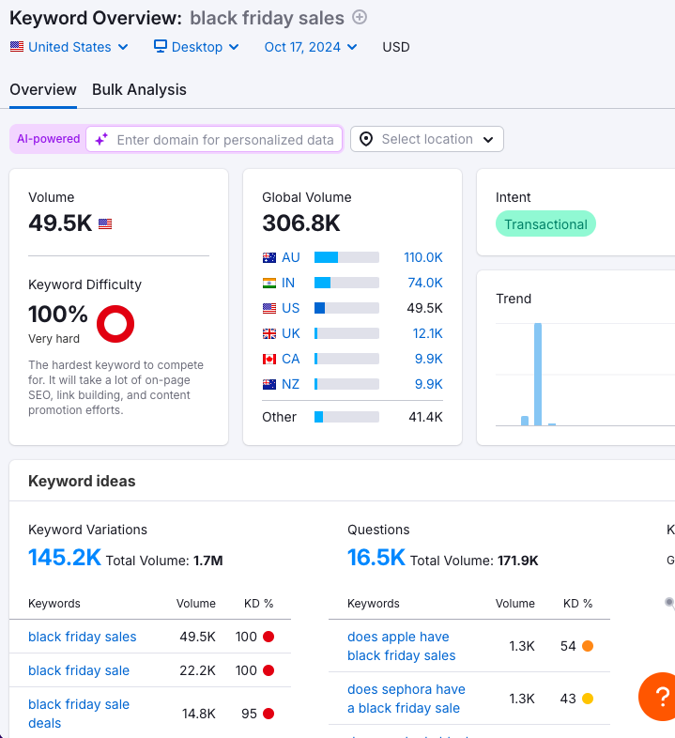Open the Desktop device dropdown
The image size is (675, 738).
tap(196, 47)
